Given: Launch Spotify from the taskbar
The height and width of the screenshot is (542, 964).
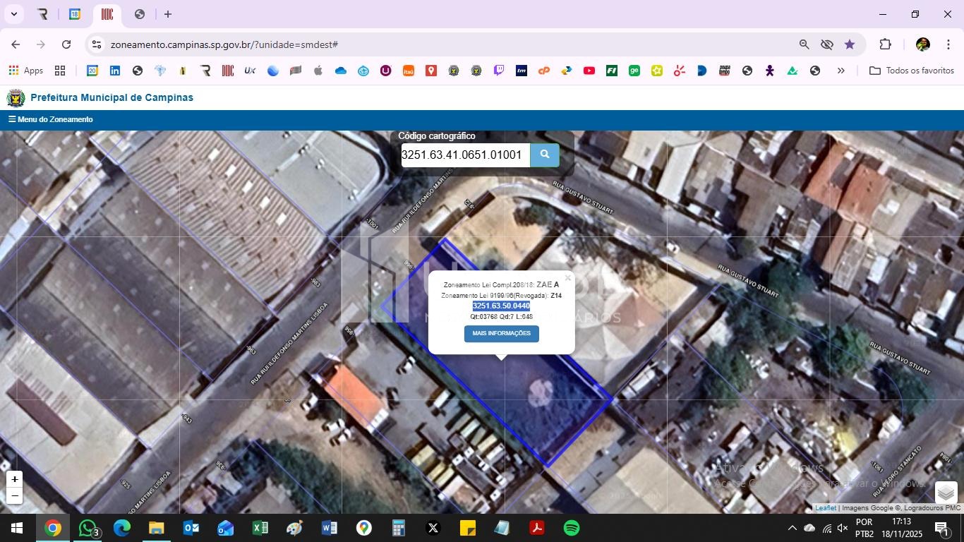Looking at the screenshot, I should click(572, 528).
